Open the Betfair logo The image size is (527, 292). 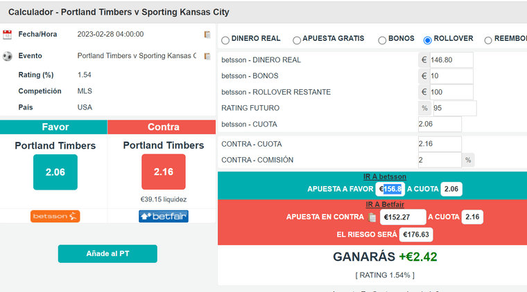[164, 217]
